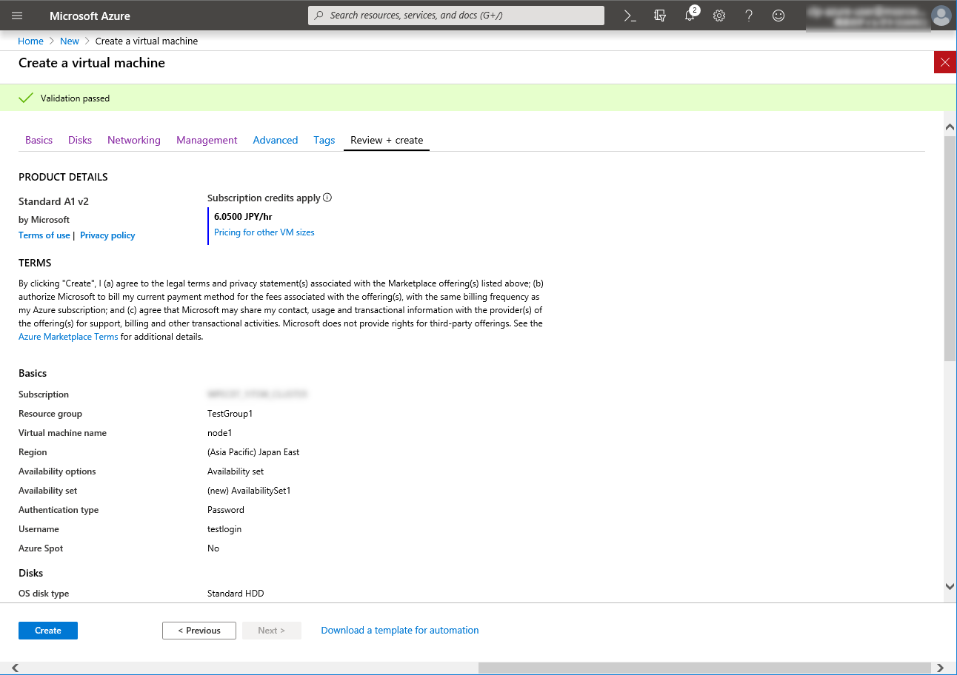Viewport: 957px width, 675px height.
Task: Open the Help question mark menu
Action: (x=749, y=16)
